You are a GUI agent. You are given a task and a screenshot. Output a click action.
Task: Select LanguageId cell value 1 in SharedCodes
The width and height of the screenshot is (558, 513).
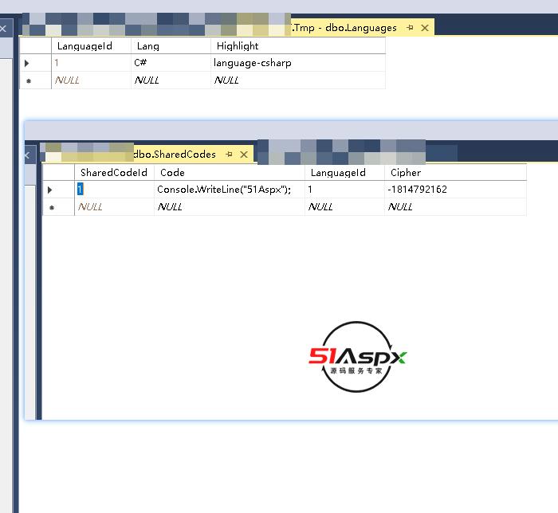coord(344,190)
